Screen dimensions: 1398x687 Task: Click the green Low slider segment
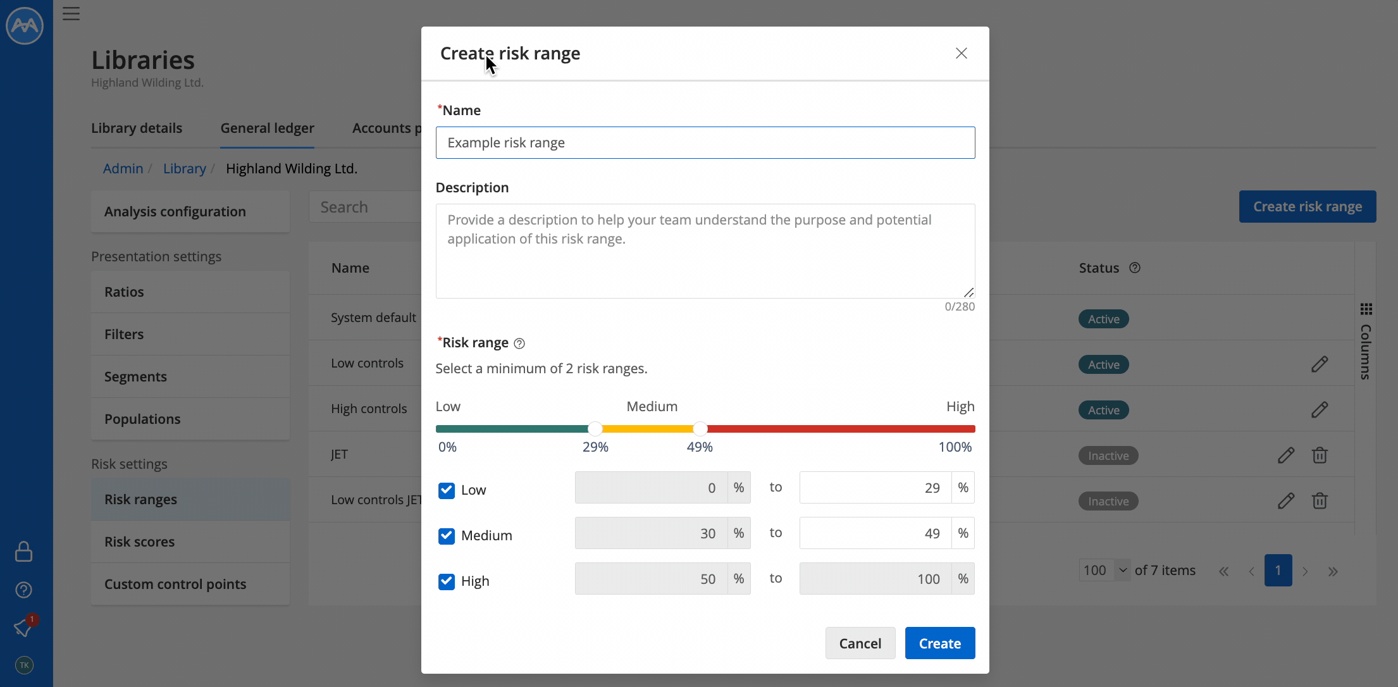[x=512, y=429]
